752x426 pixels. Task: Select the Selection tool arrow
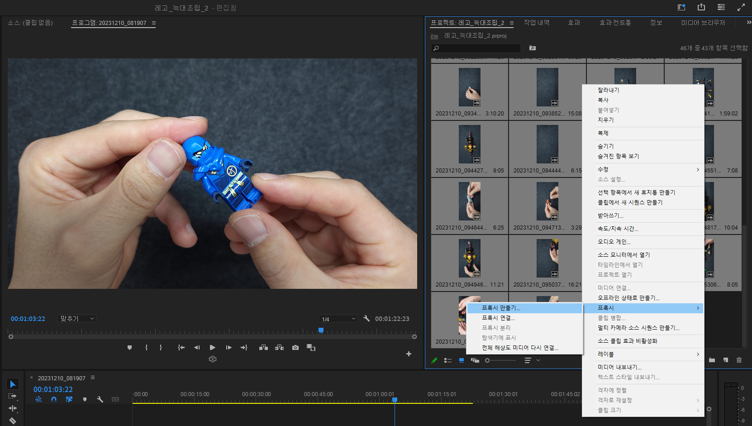click(x=13, y=384)
